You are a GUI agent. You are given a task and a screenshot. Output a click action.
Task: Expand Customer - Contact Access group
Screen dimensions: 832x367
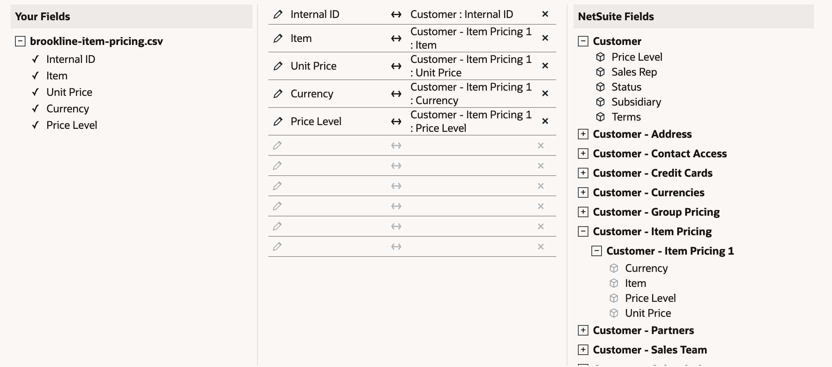point(583,154)
